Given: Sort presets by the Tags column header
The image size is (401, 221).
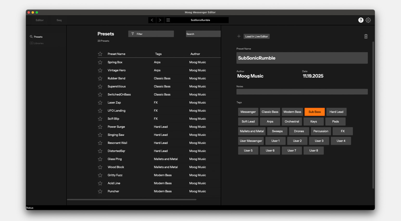Looking at the screenshot, I should 158,54.
